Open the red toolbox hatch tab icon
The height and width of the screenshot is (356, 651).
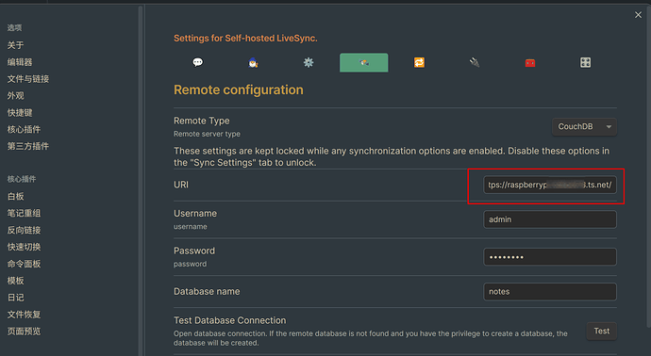click(x=530, y=62)
